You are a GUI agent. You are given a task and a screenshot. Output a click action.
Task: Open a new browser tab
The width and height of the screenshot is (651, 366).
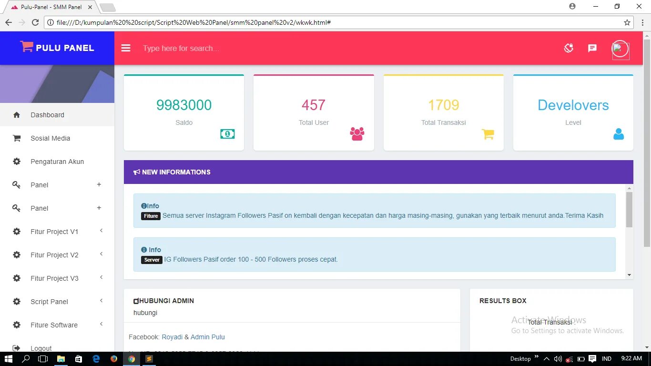click(108, 7)
